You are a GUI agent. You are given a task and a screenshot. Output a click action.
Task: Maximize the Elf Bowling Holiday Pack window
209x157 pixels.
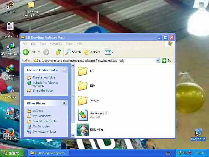[166, 37]
